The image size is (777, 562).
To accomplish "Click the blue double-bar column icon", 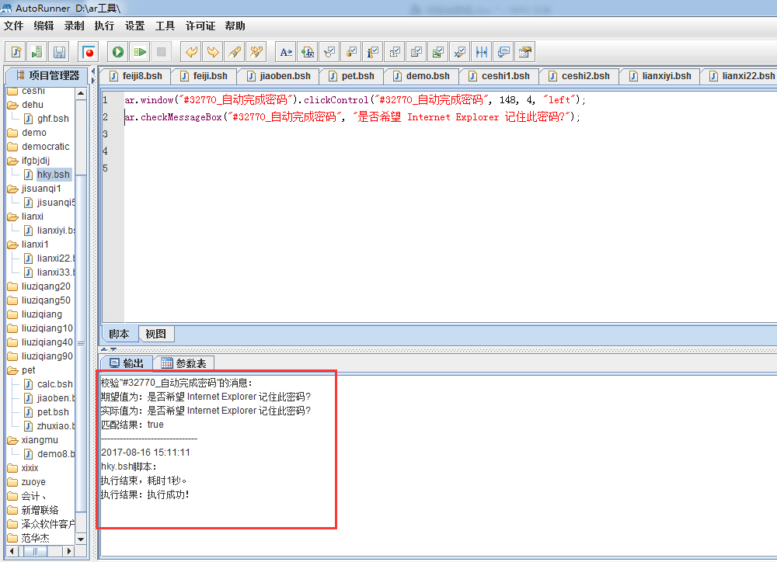I will (x=482, y=52).
